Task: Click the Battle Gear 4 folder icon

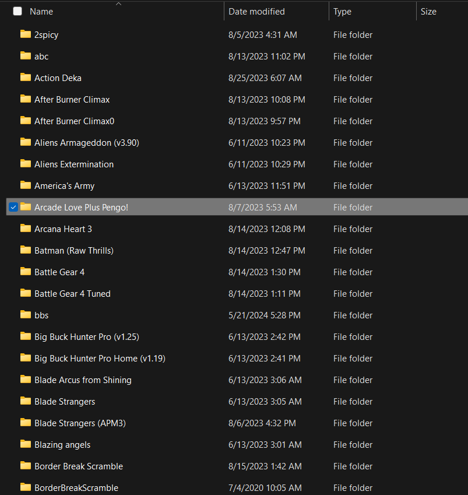Action: pyautogui.click(x=26, y=272)
